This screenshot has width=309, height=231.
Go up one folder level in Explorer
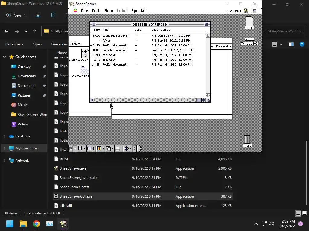tap(35, 31)
